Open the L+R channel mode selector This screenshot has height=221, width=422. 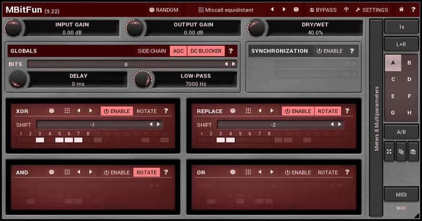pyautogui.click(x=401, y=44)
